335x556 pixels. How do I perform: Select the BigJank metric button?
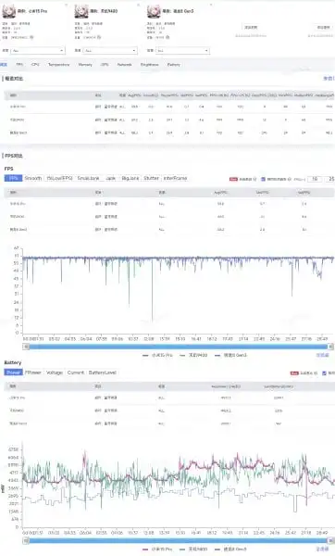[130, 178]
